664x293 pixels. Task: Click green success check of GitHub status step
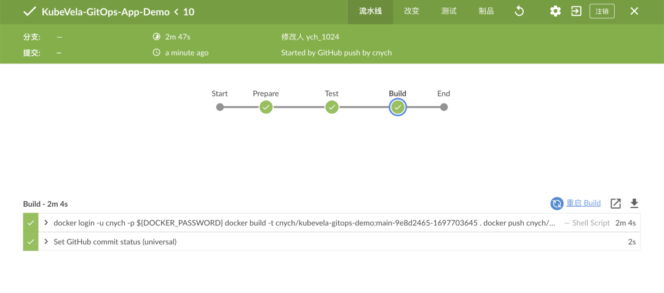tap(30, 242)
